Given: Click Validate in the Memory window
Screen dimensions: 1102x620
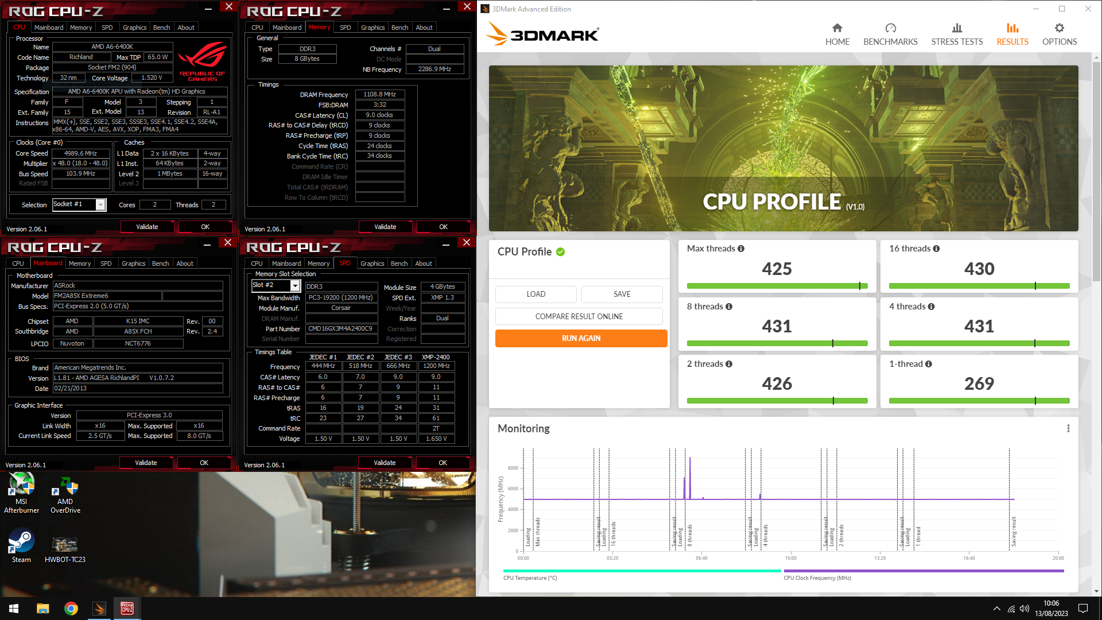Looking at the screenshot, I should (x=385, y=227).
